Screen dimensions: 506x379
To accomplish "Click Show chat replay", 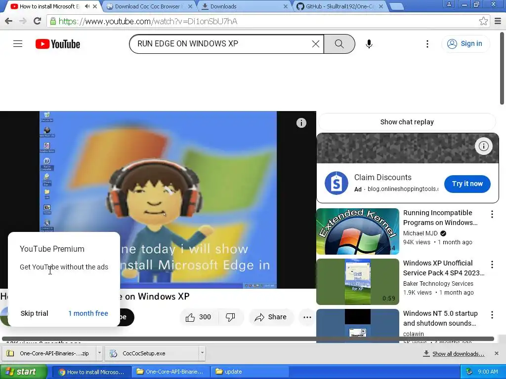I will (x=407, y=122).
